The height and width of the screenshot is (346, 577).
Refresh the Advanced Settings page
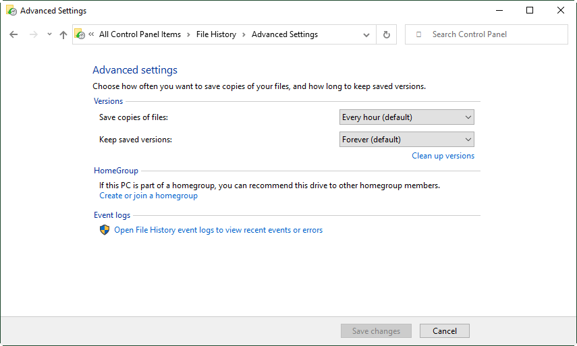(387, 34)
